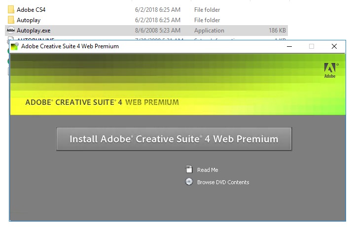Click the DVD disc icon
This screenshot has width=352, height=227.
click(189, 182)
